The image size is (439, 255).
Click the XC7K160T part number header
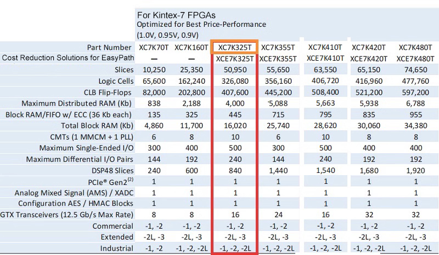coord(192,48)
